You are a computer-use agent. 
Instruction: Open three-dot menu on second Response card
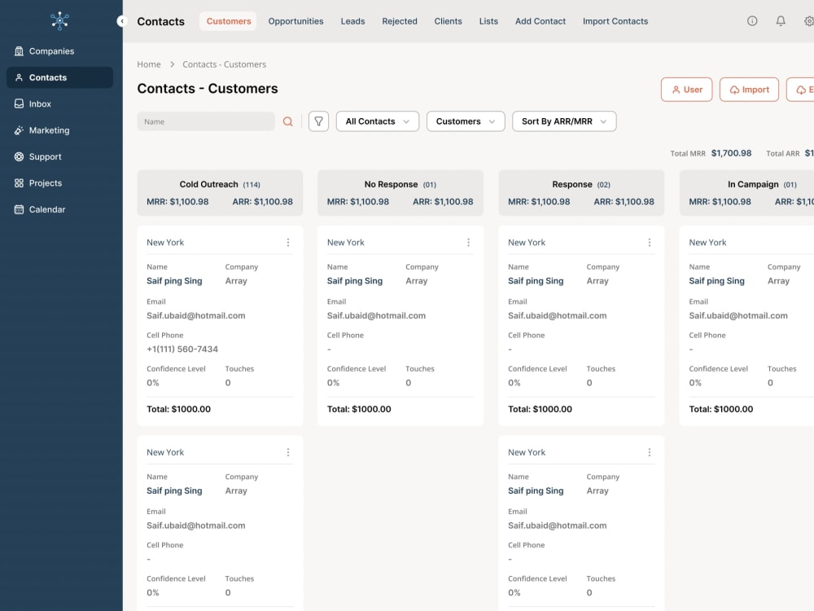[650, 452]
